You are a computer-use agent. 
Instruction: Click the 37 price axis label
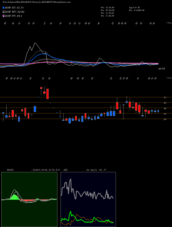click(x=165, y=98)
